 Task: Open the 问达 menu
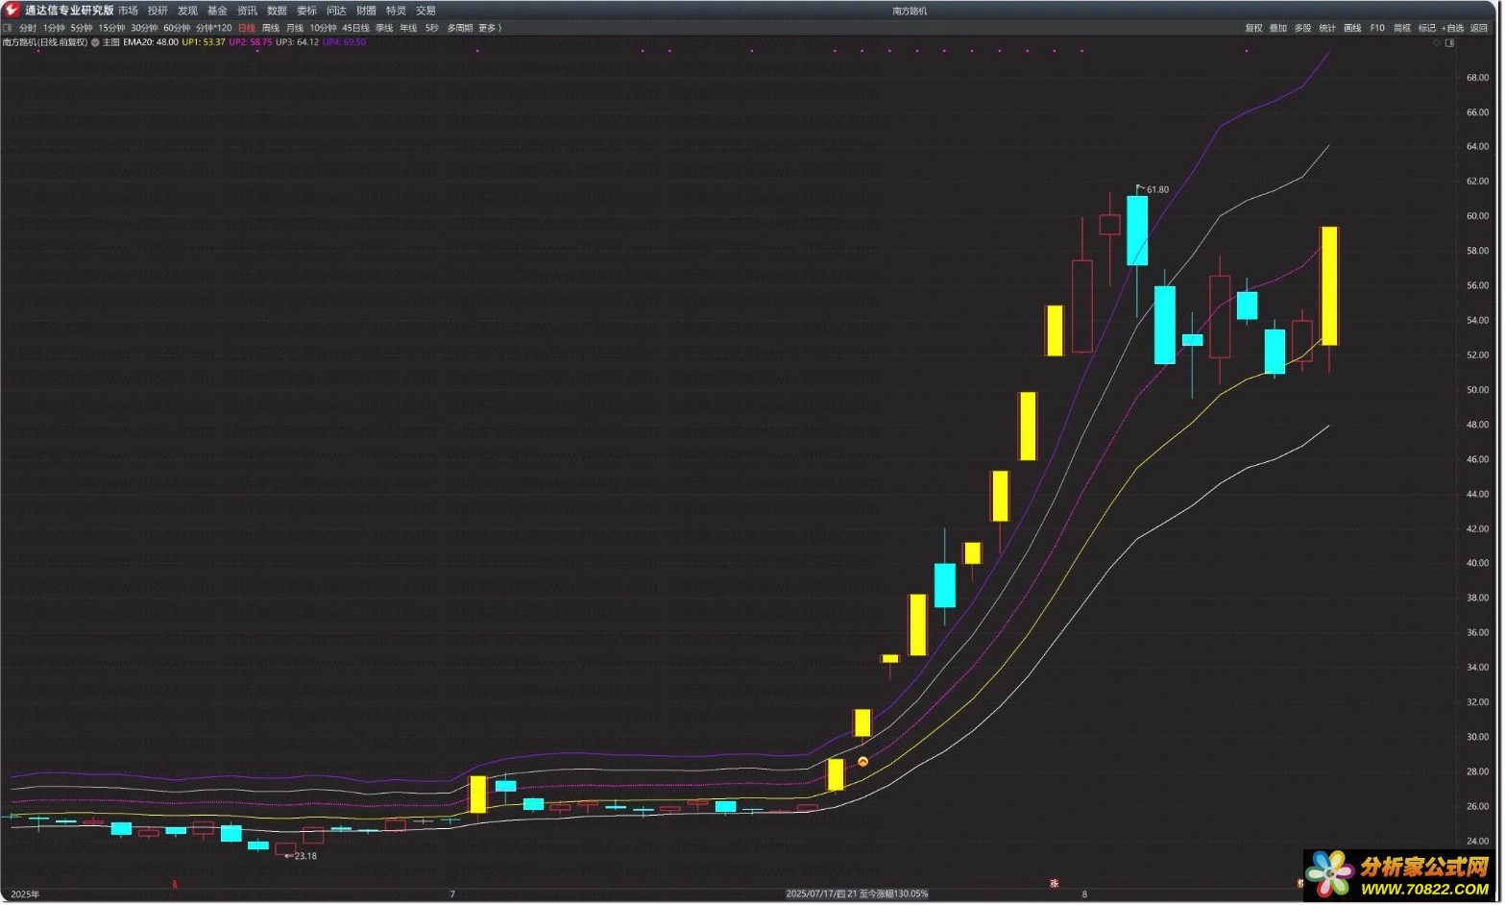click(x=336, y=11)
